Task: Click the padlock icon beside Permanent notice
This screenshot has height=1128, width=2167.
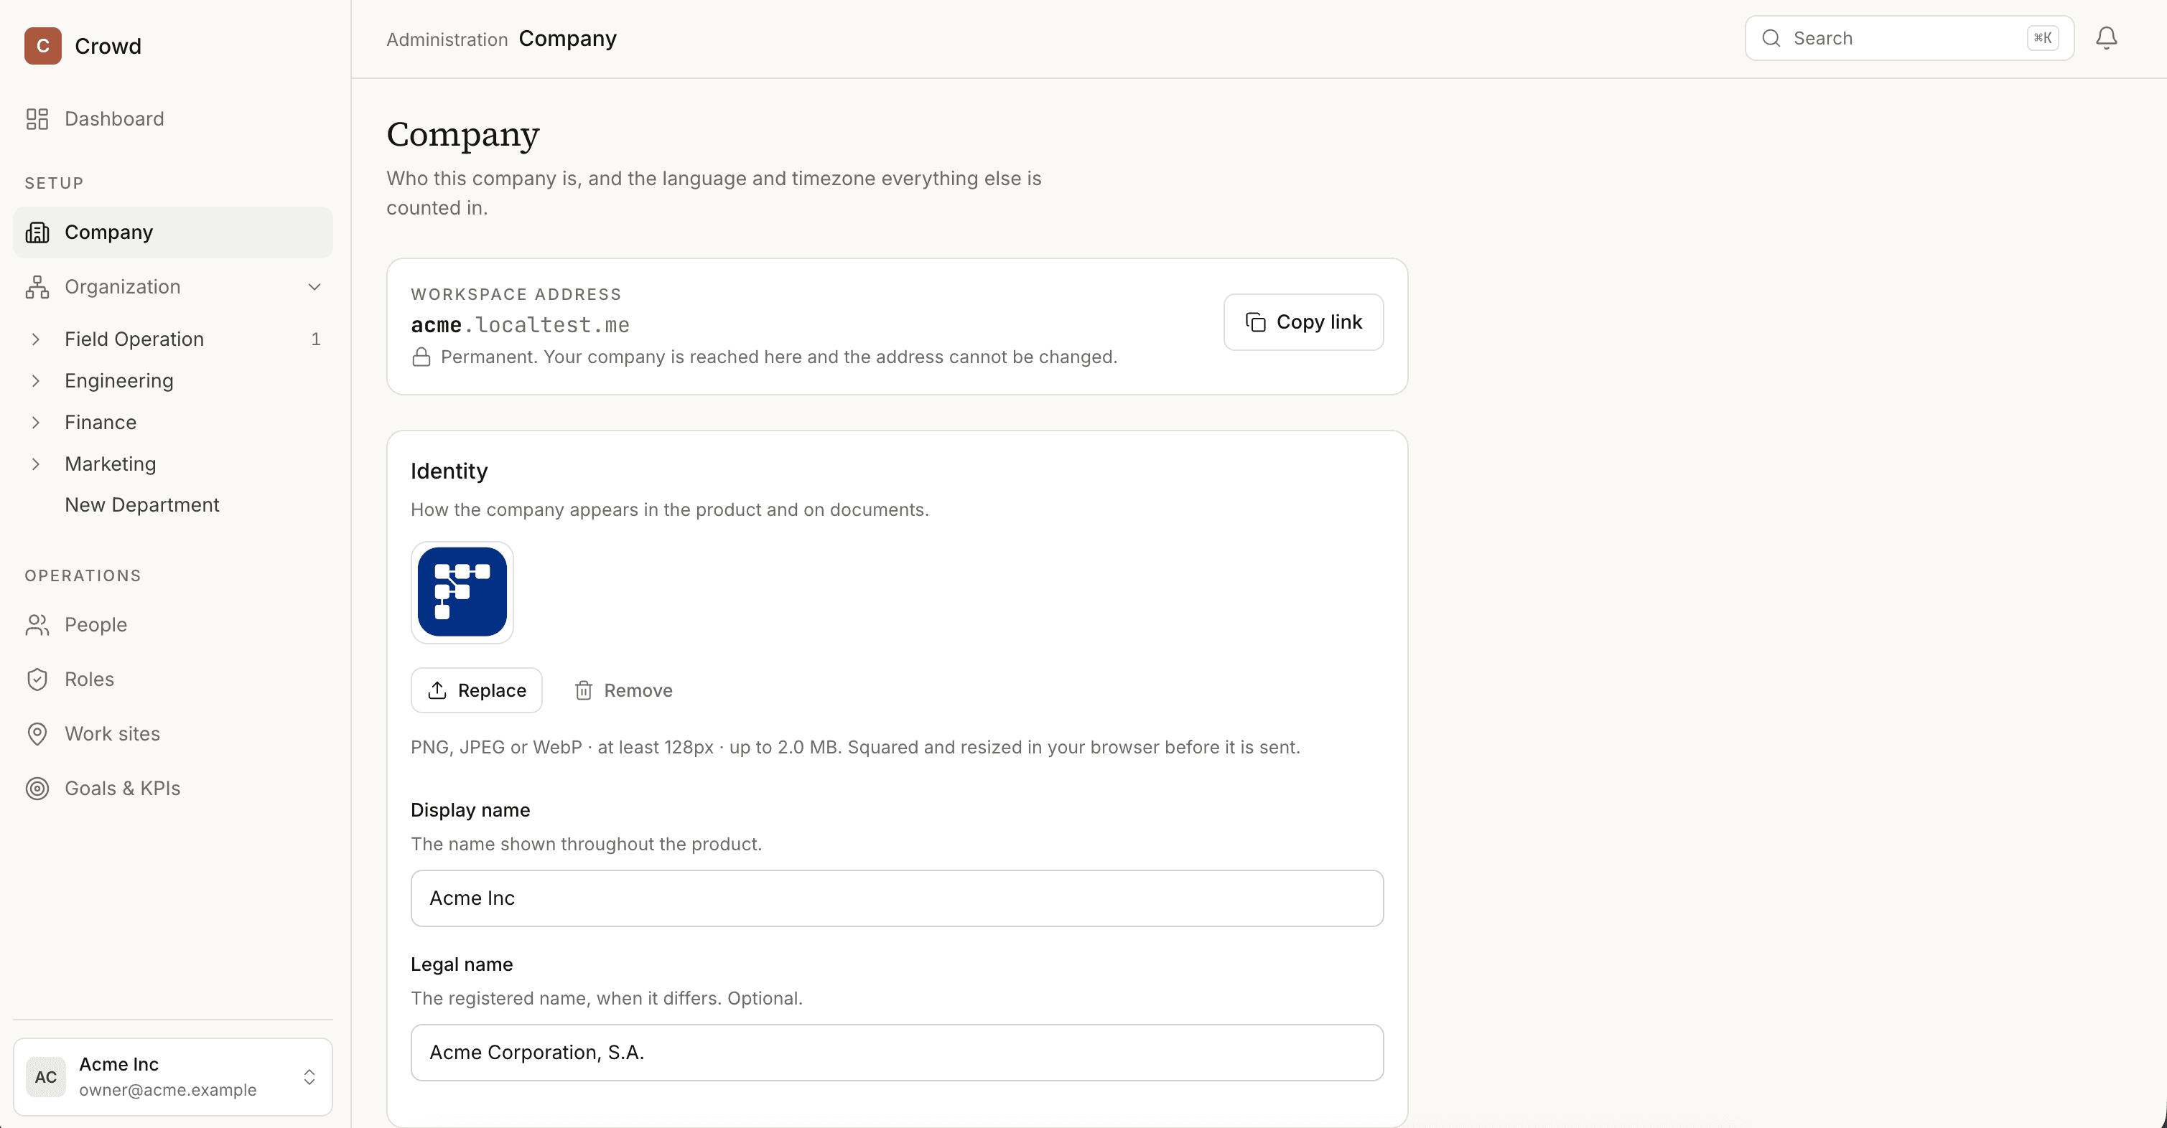Action: click(421, 357)
